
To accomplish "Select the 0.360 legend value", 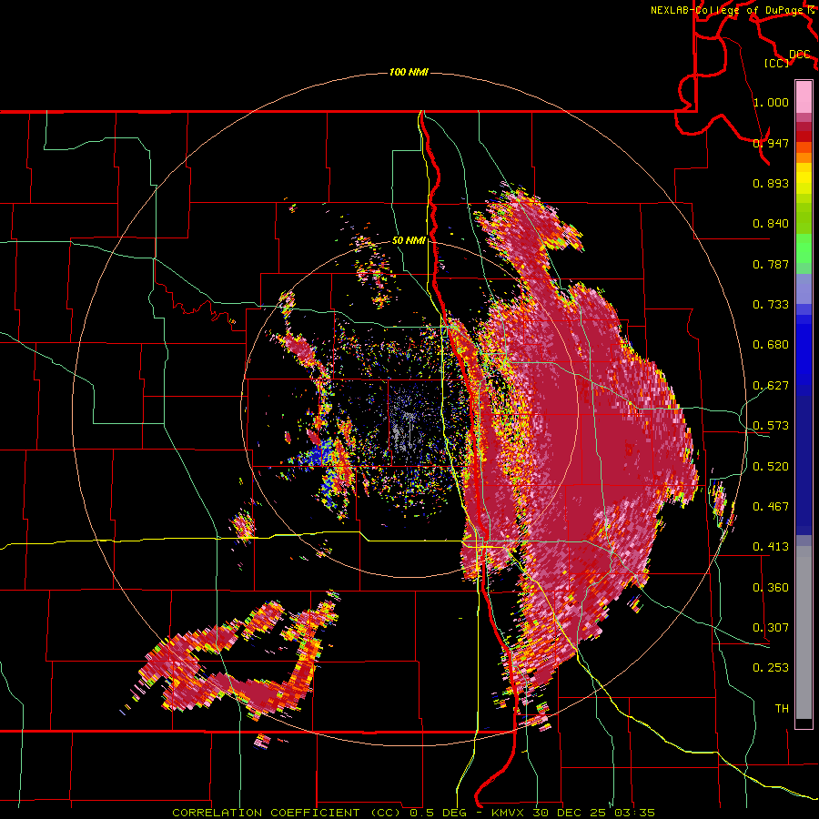I will pyautogui.click(x=771, y=588).
